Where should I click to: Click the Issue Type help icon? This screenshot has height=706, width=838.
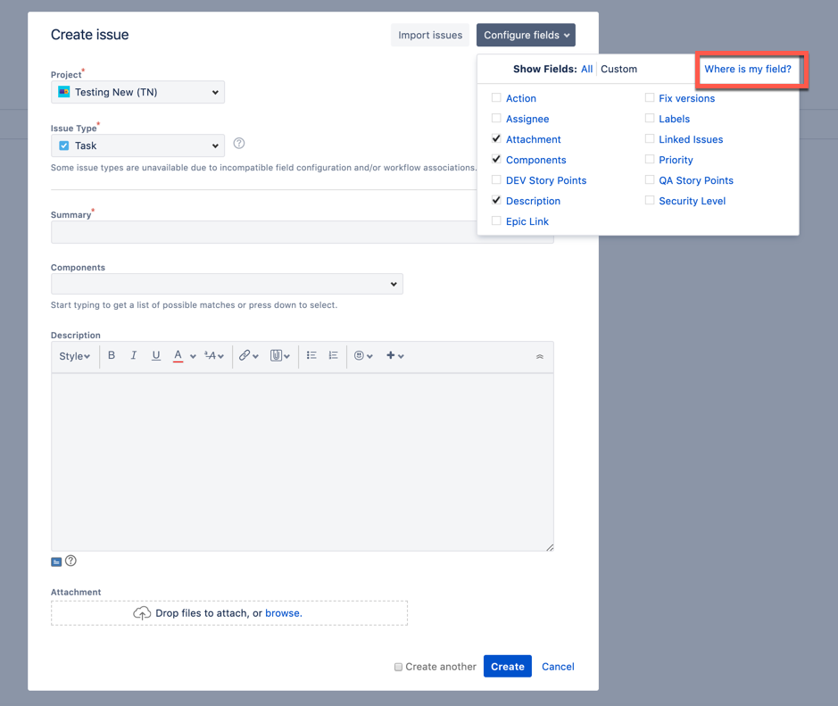coord(239,143)
